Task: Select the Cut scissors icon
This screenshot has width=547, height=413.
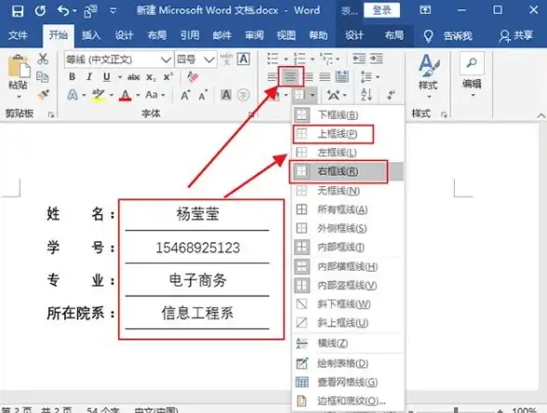Action: [43, 59]
